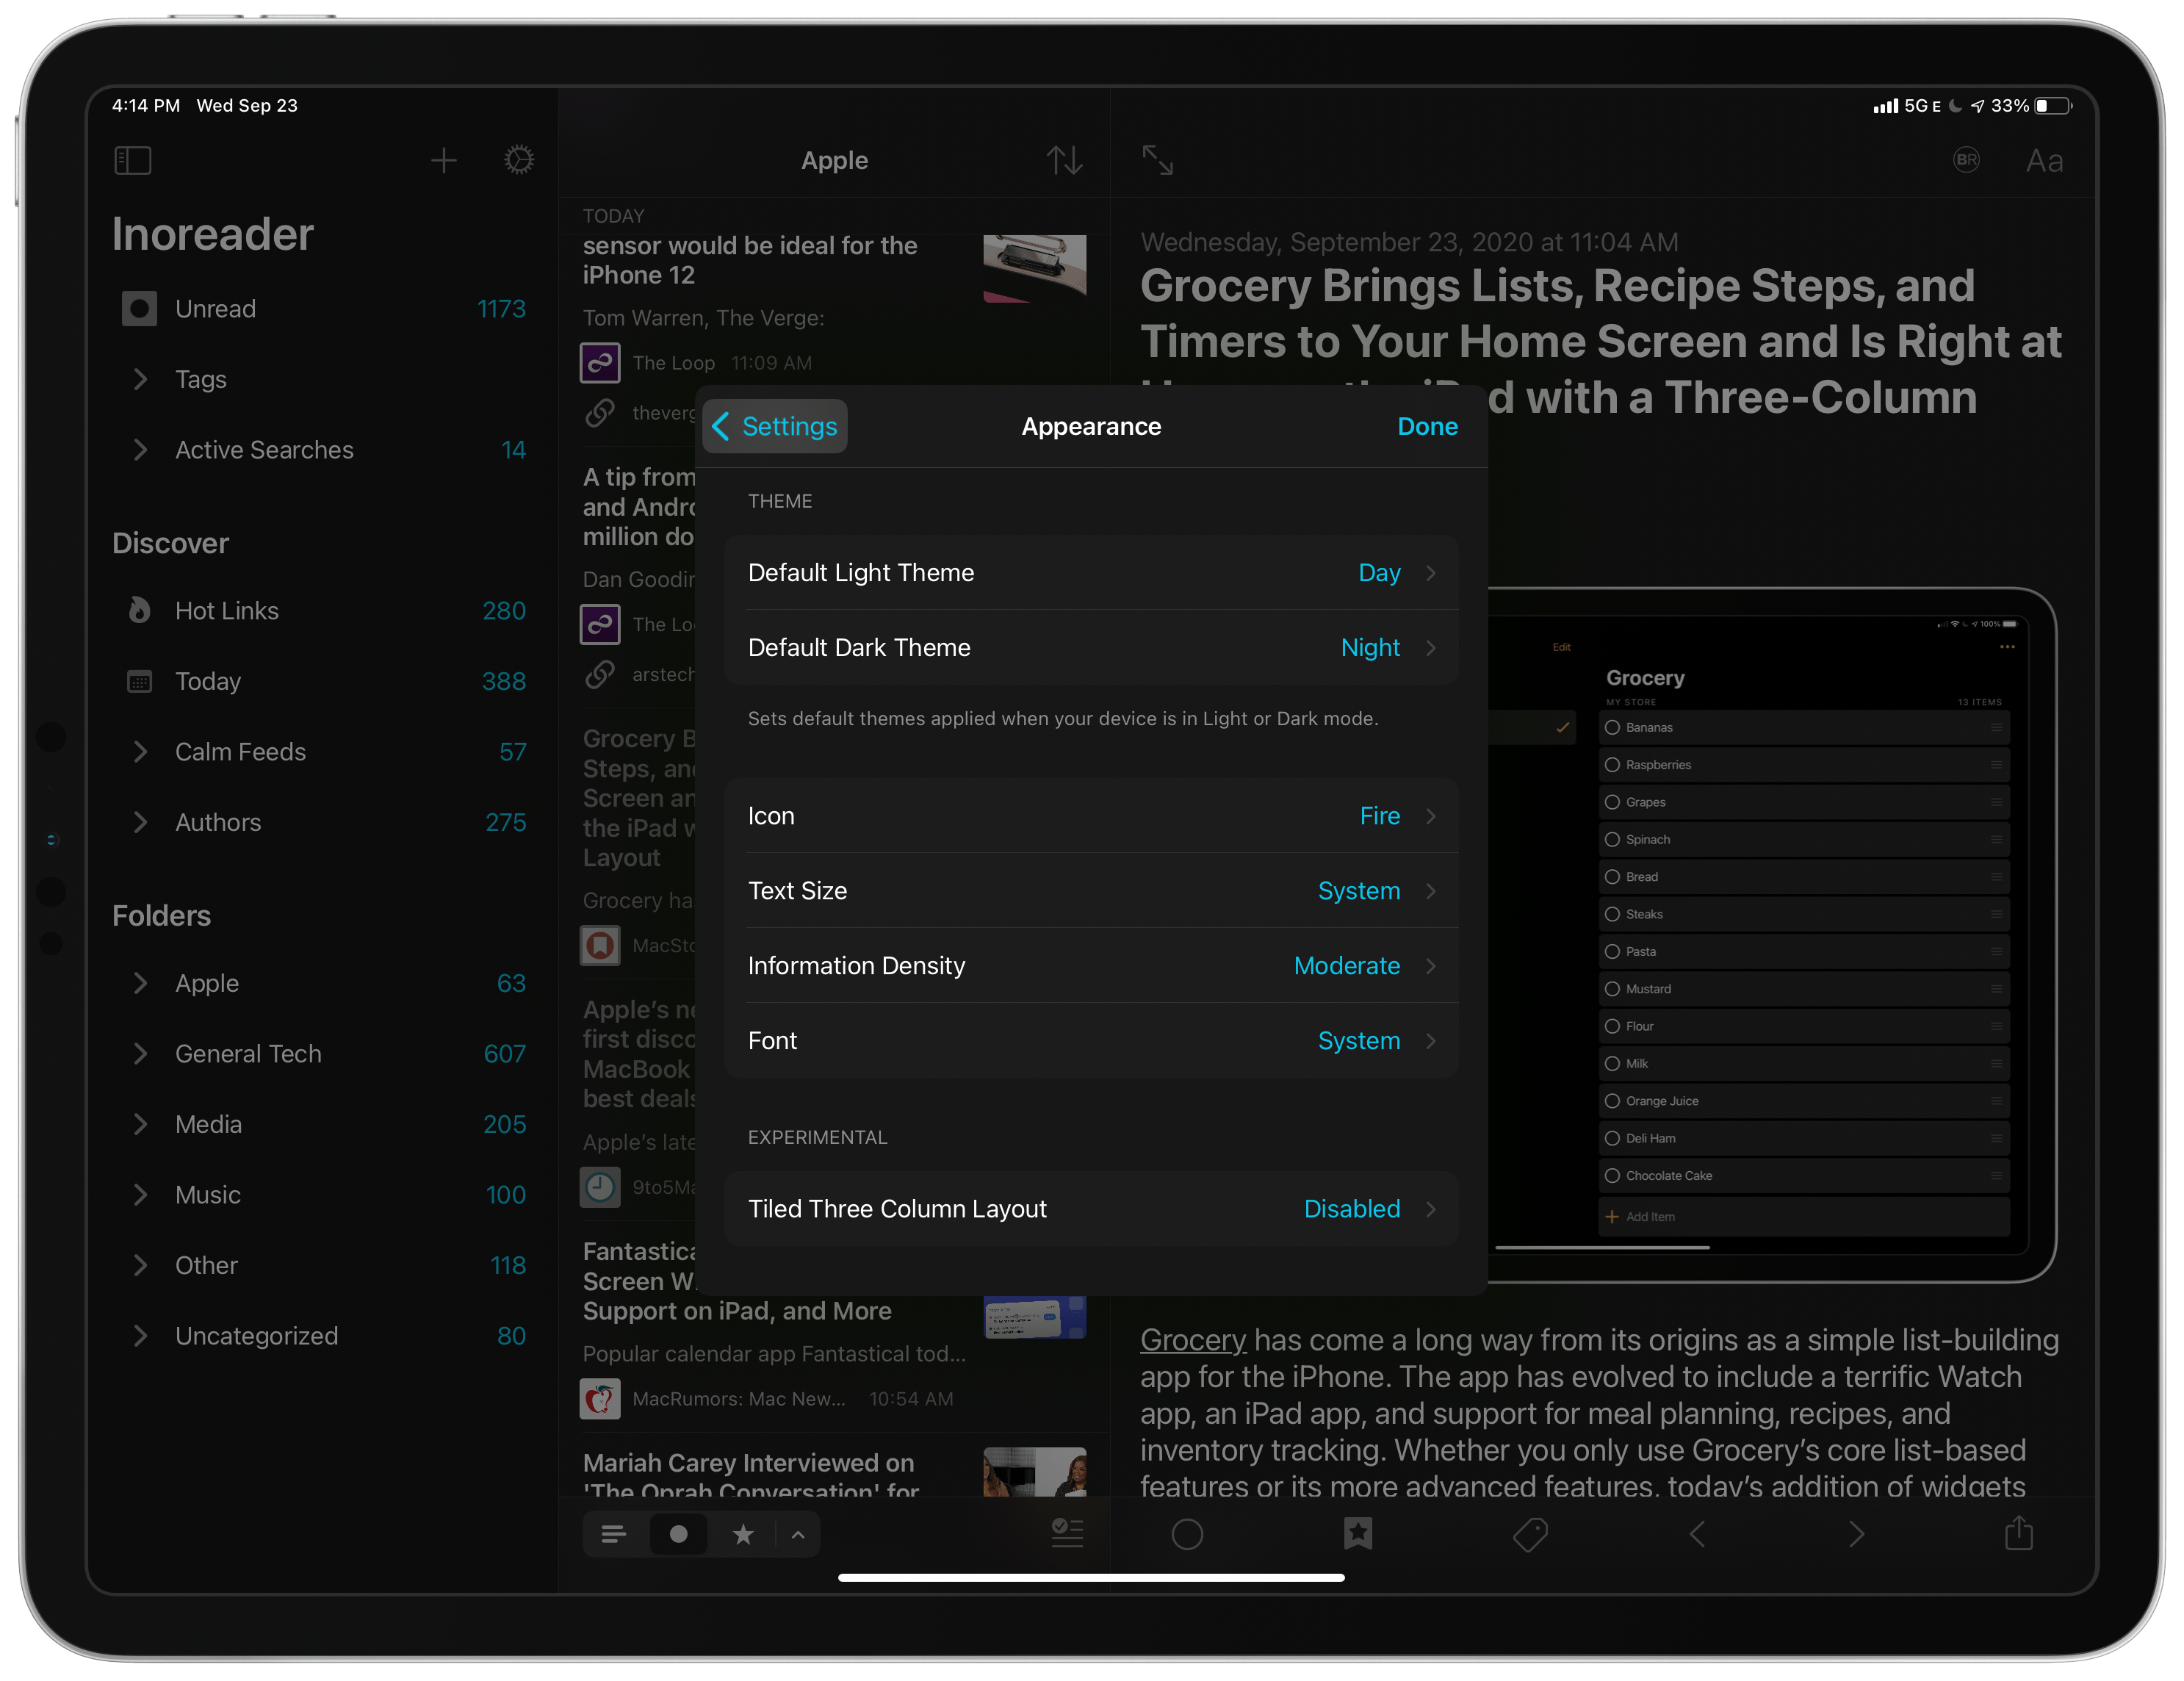The width and height of the screenshot is (2184, 1681).
Task: Tap the cellular signal bars in the status bar
Action: point(1885,106)
